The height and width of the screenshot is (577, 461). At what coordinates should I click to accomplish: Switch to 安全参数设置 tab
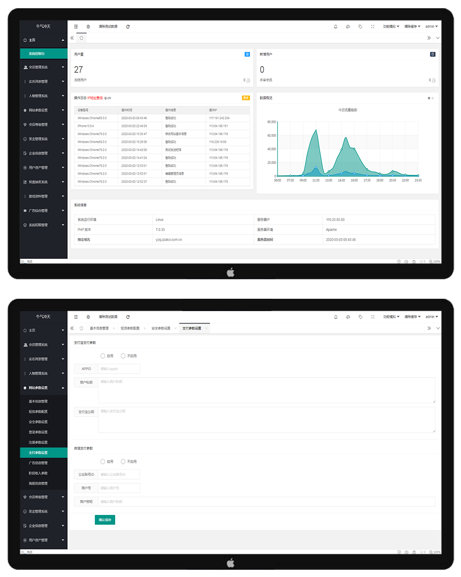161,328
